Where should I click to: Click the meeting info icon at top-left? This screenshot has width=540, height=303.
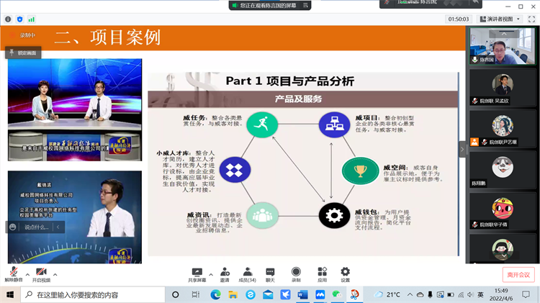(8, 19)
